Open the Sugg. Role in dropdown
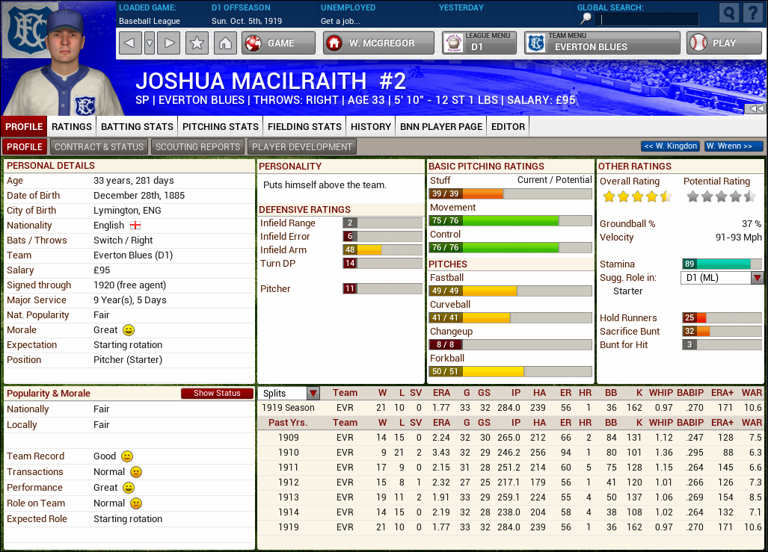Image resolution: width=768 pixels, height=552 pixels. click(x=757, y=278)
